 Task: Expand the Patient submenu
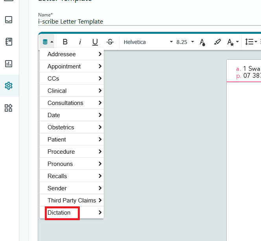click(72, 139)
